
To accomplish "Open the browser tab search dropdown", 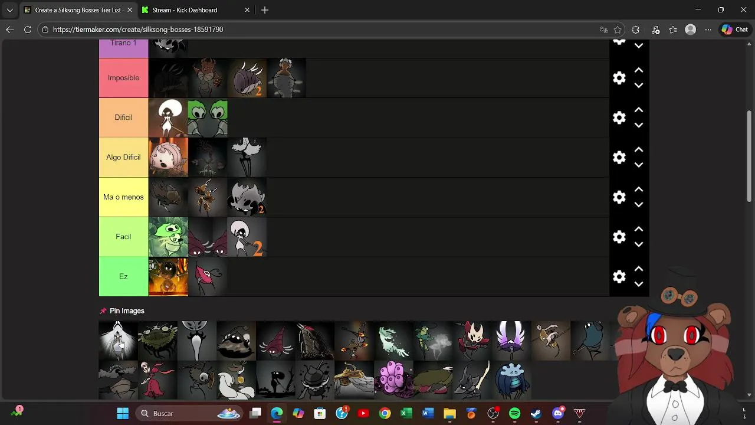I will point(9,10).
